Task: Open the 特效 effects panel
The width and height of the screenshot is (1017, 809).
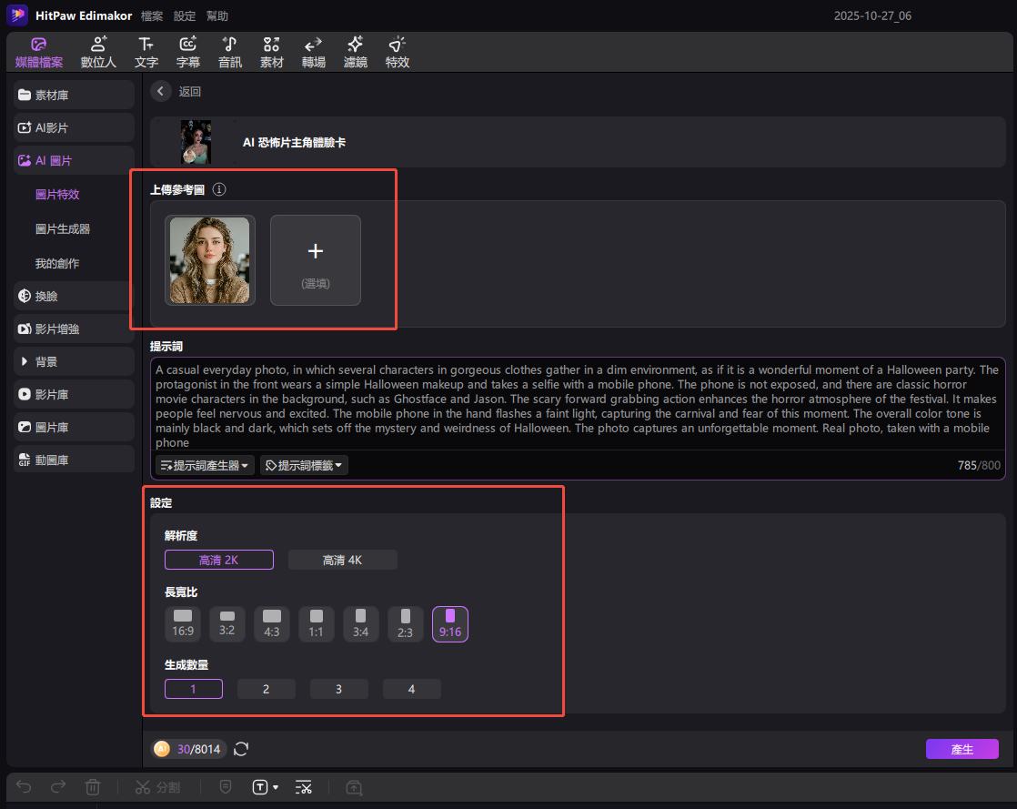Action: [398, 52]
